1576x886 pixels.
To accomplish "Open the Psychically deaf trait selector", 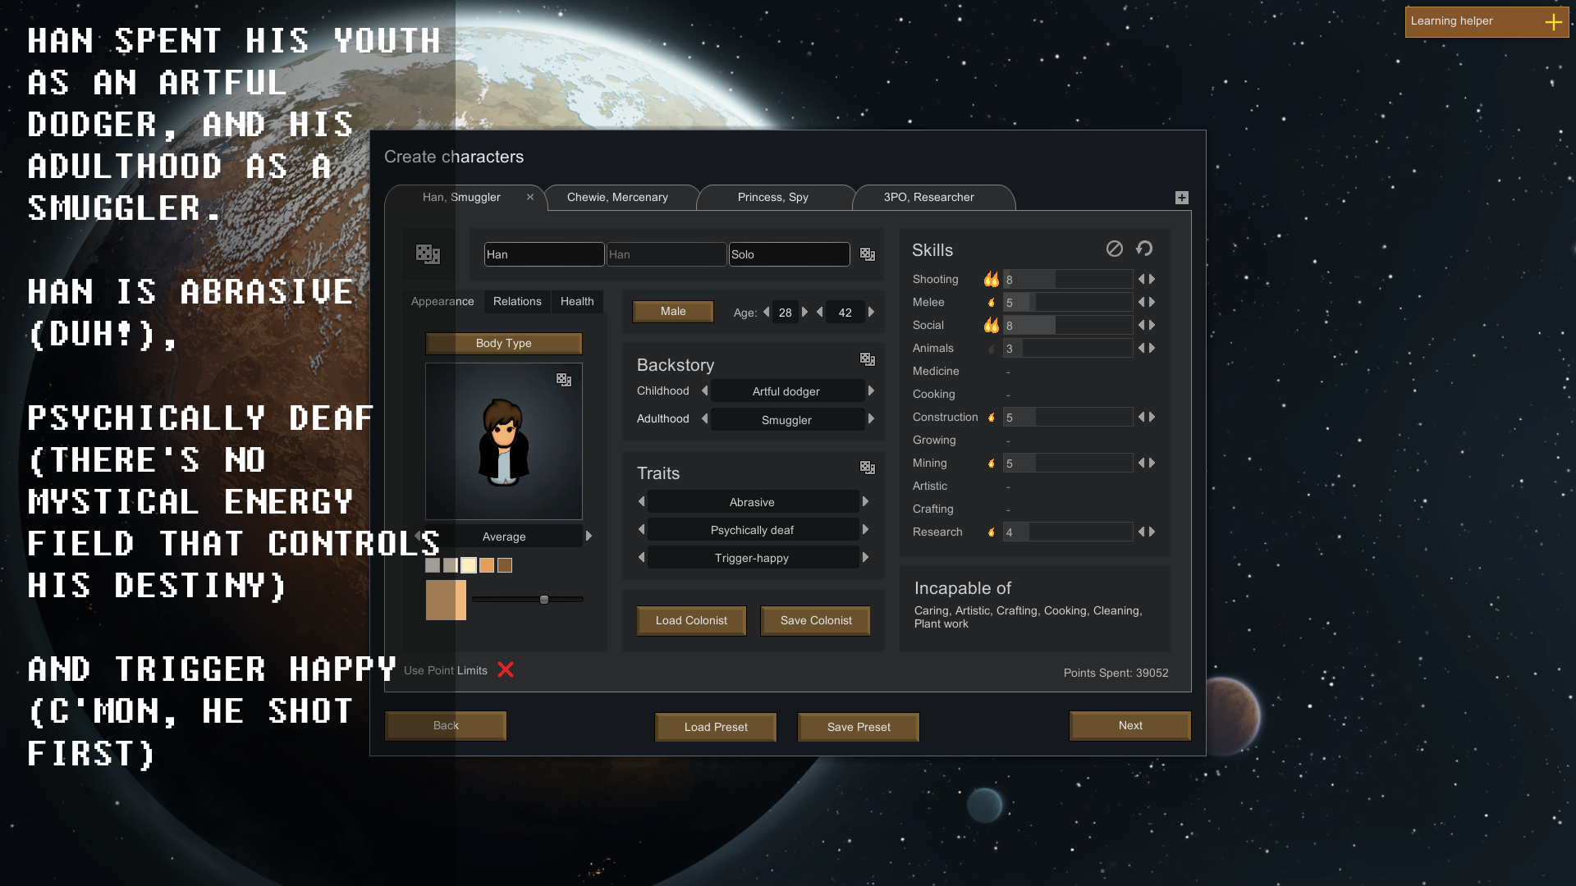I will click(x=753, y=530).
